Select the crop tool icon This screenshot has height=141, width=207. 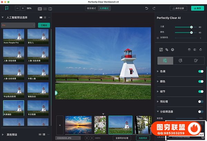click(x=167, y=50)
